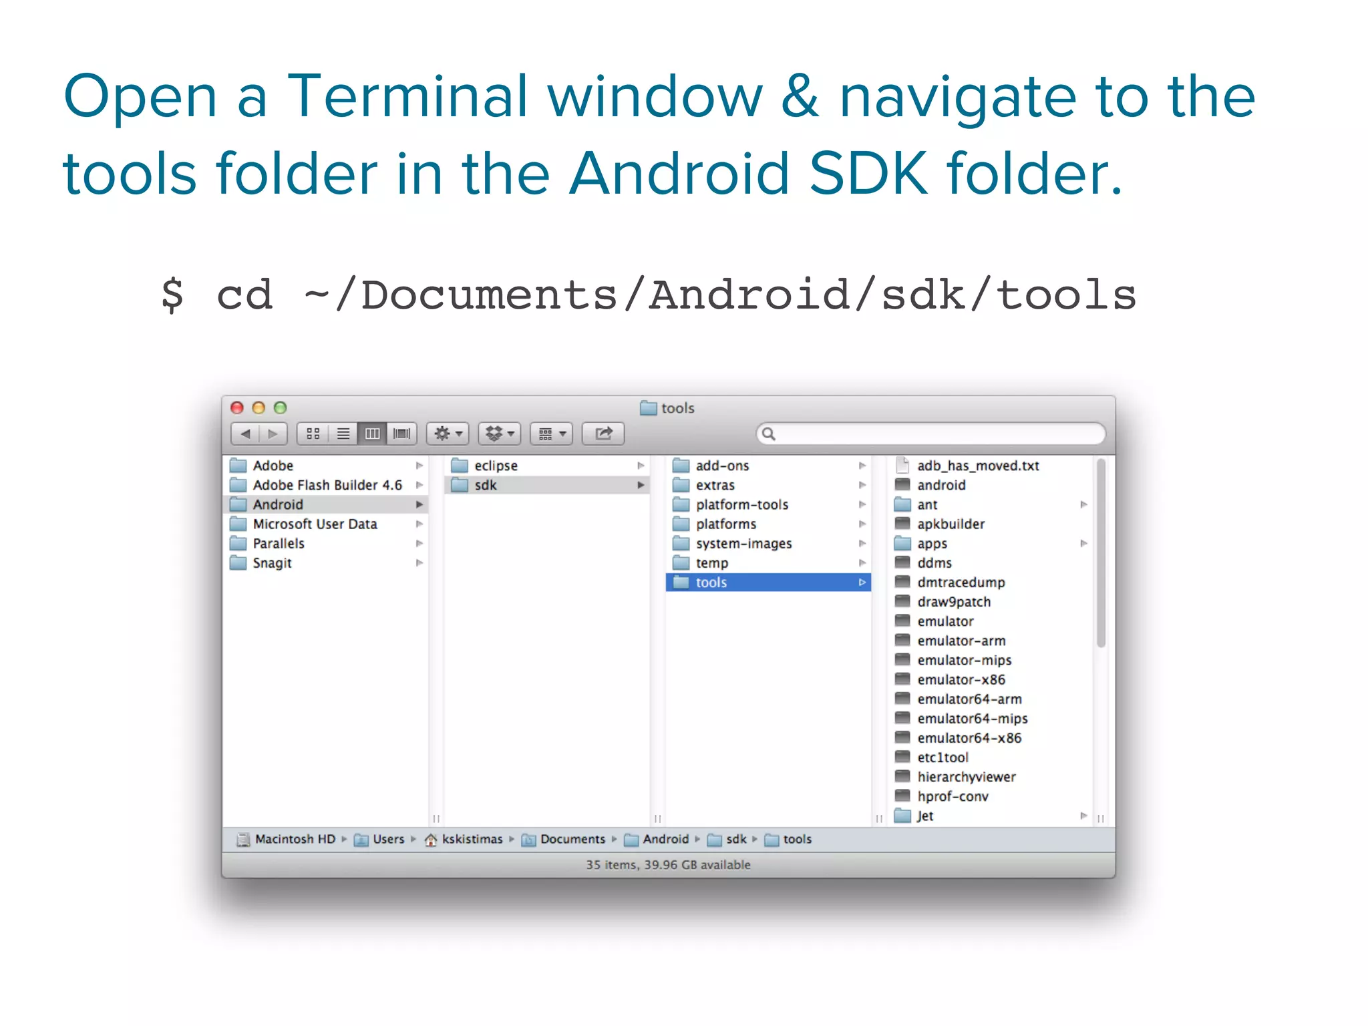Select the emulator-arm executable
Viewport: 1368px width, 1026px height.
coord(991,640)
